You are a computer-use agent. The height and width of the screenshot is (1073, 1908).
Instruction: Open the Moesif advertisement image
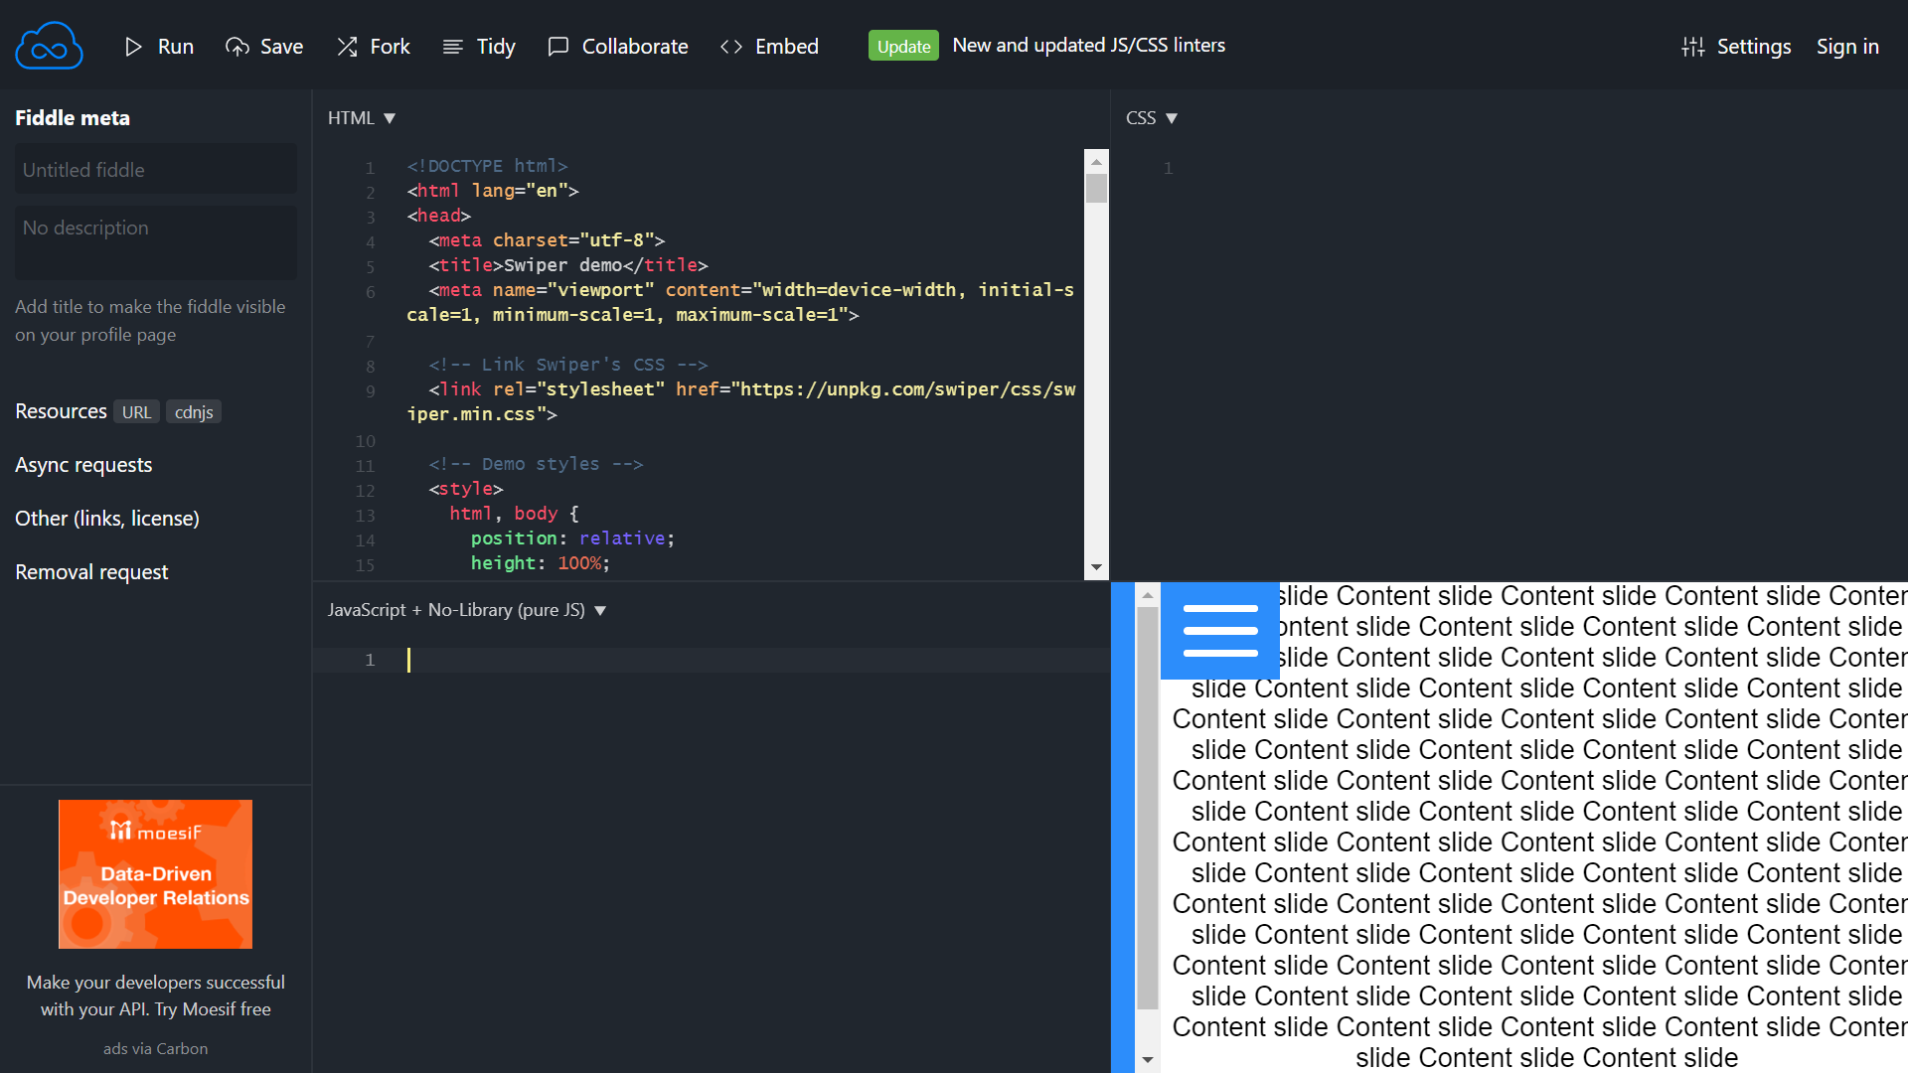click(x=155, y=873)
